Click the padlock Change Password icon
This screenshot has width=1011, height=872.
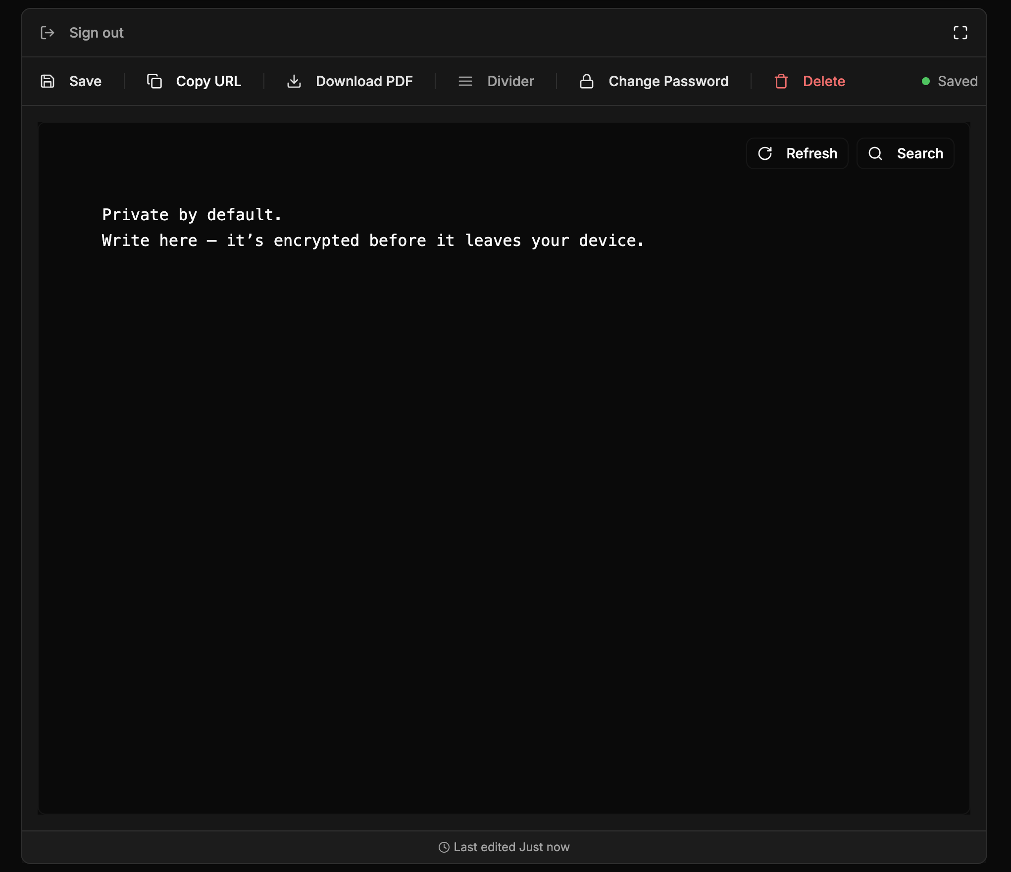coord(587,81)
